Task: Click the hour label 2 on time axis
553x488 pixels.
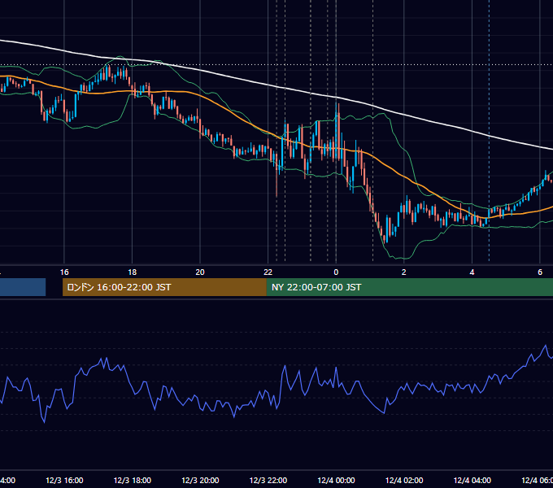Action: coord(404,272)
